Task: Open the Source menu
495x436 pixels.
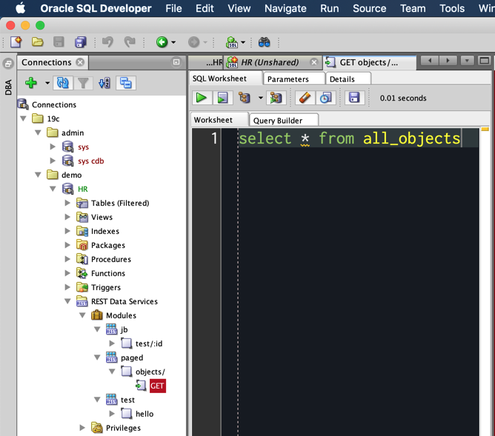Action: [369, 8]
